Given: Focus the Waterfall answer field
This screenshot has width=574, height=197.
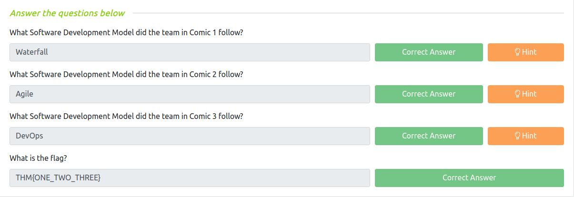Looking at the screenshot, I should click(x=190, y=52).
